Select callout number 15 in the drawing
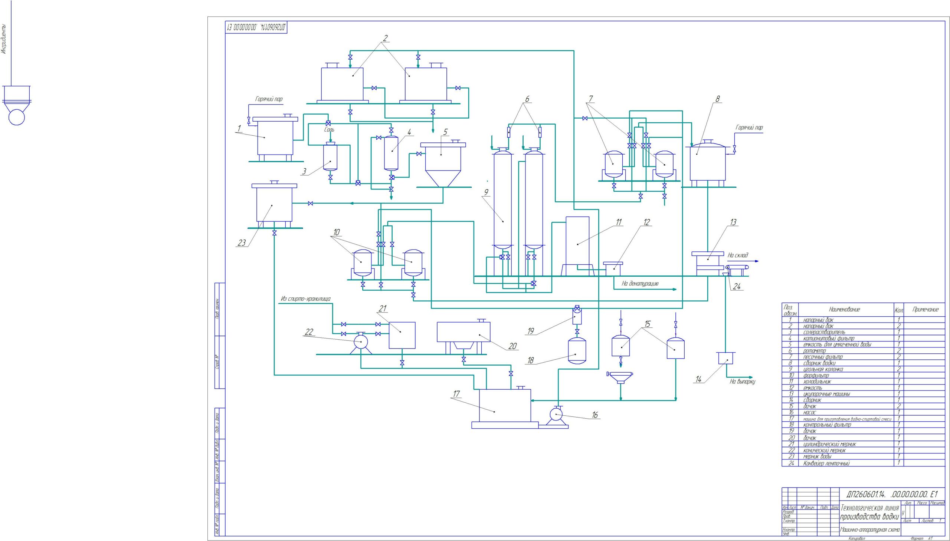Image resolution: width=950 pixels, height=541 pixels. click(x=647, y=324)
